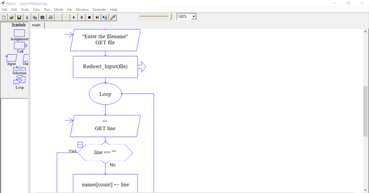Print the flowchart with the printer icon
Screen dimensions: 369x193
[50, 17]
